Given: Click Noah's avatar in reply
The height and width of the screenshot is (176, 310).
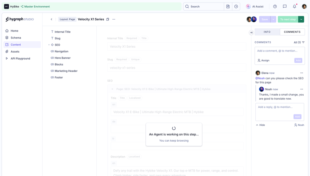Looking at the screenshot, I should [262, 89].
